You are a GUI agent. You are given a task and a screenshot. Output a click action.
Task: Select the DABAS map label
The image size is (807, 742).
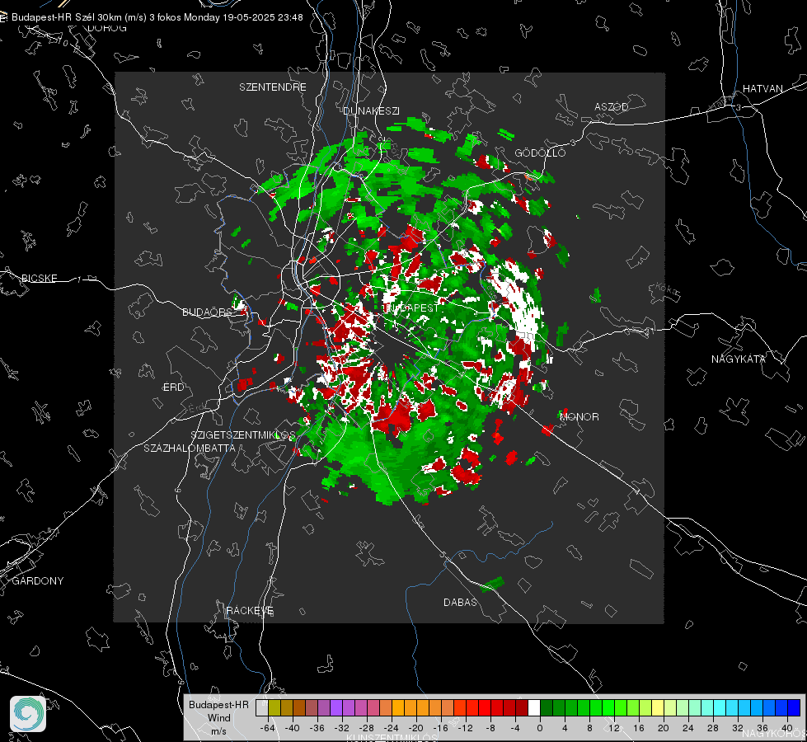[461, 602]
